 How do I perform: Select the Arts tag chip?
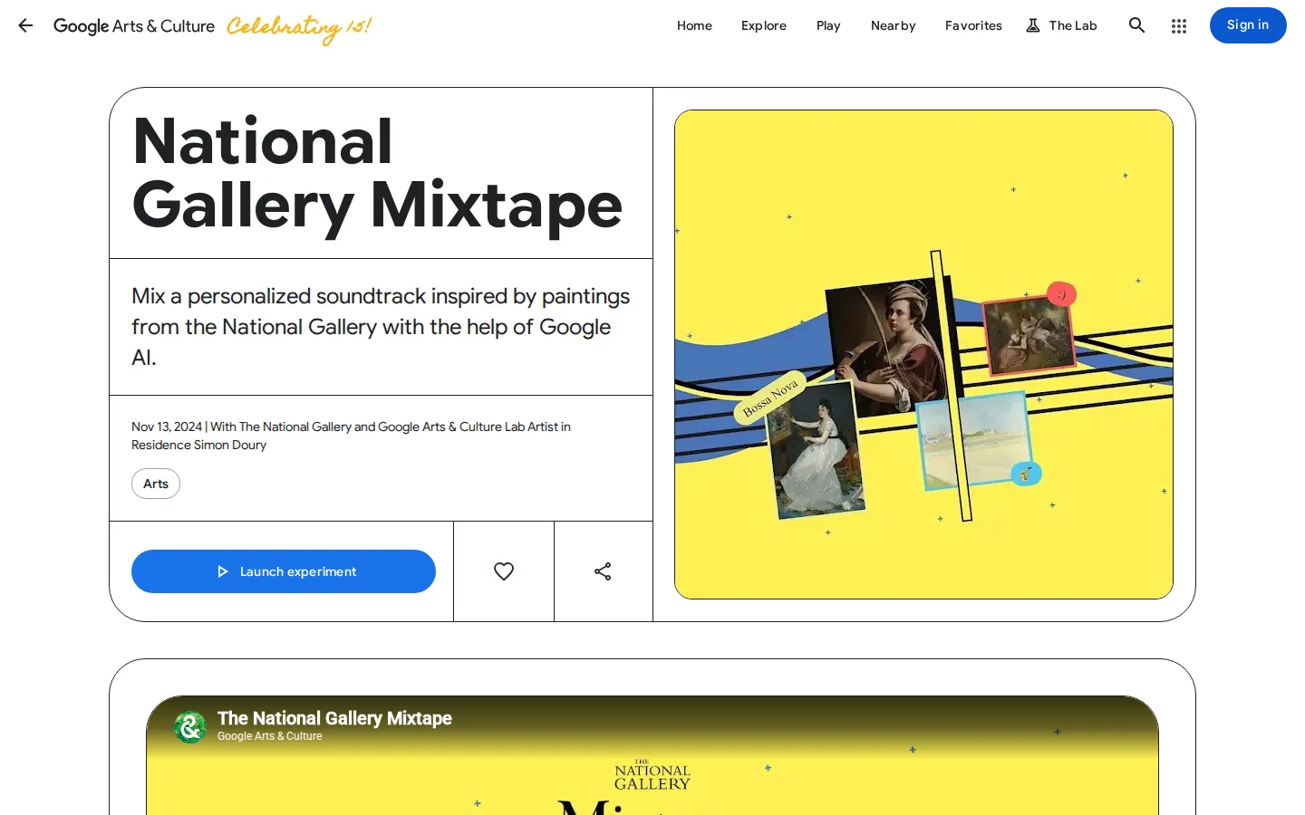click(156, 484)
